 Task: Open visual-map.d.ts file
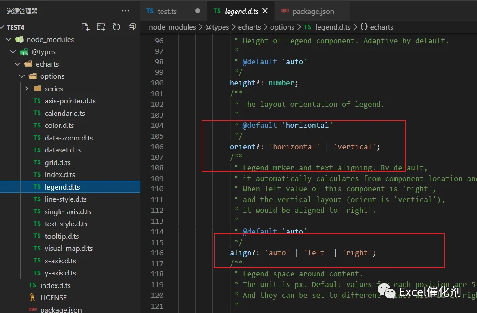(x=70, y=248)
